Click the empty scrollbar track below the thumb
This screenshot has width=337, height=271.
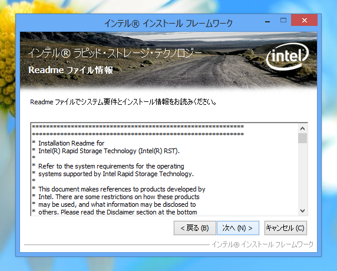tap(303, 174)
